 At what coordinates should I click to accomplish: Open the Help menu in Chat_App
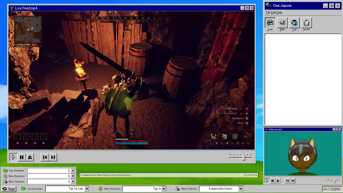point(279,13)
